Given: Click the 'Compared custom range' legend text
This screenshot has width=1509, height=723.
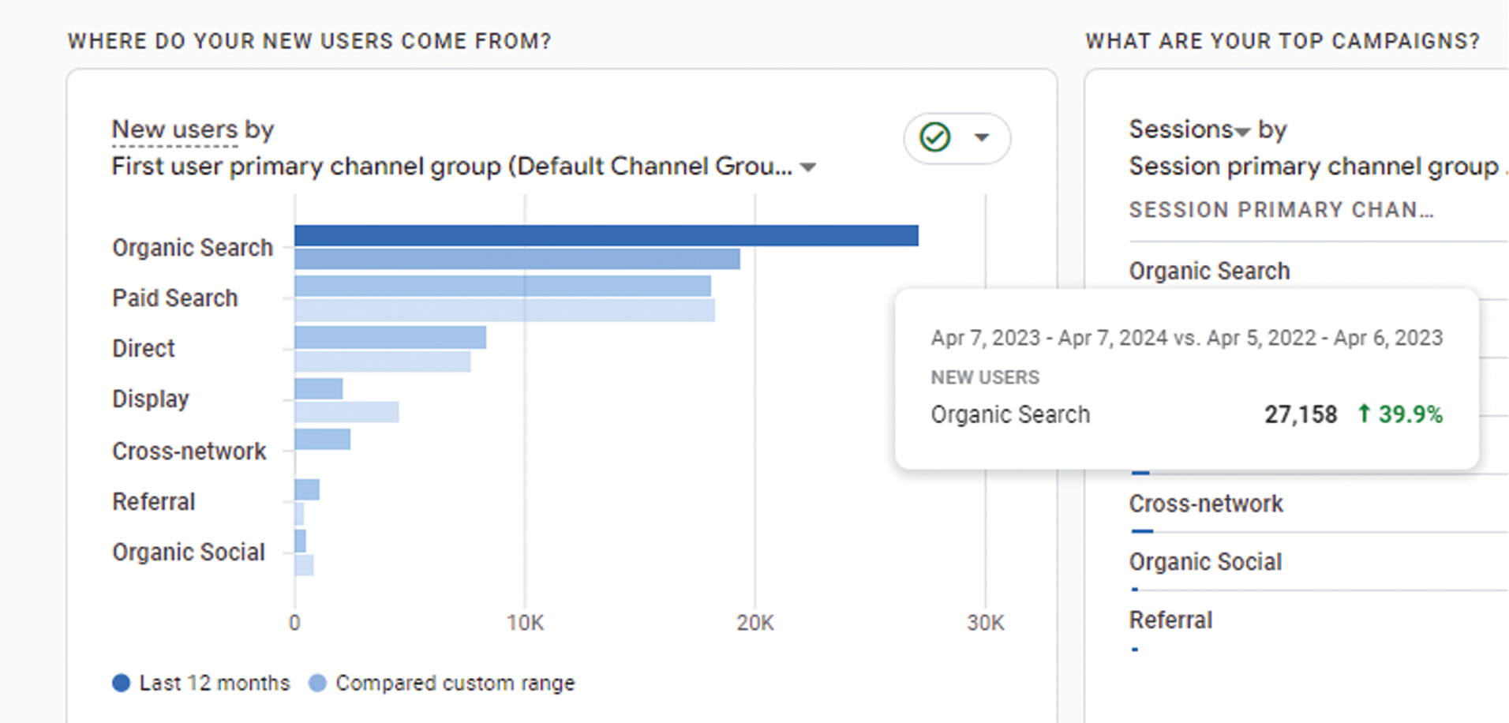Looking at the screenshot, I should click(x=455, y=683).
